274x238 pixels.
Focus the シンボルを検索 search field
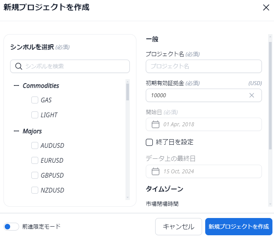point(70,66)
